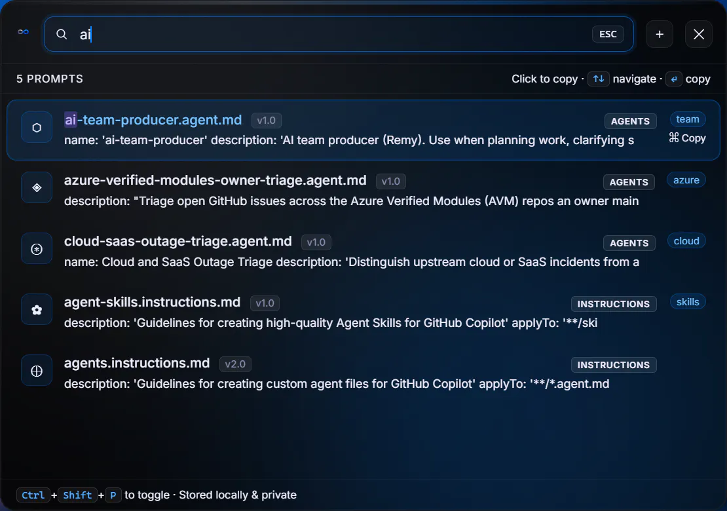The height and width of the screenshot is (511, 727).
Task: Click the search magnifier icon
Action: tap(62, 34)
